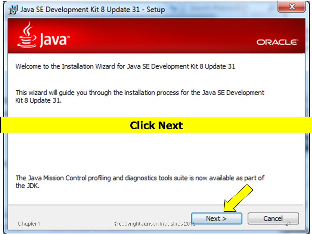Click the Java Mission Control description text

tap(140, 182)
